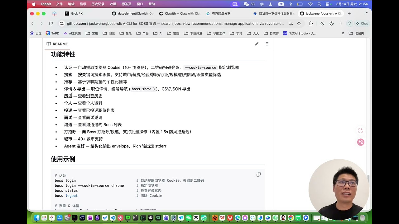
Task: Expand the 产品 bookmark folder
Action: coord(142,33)
